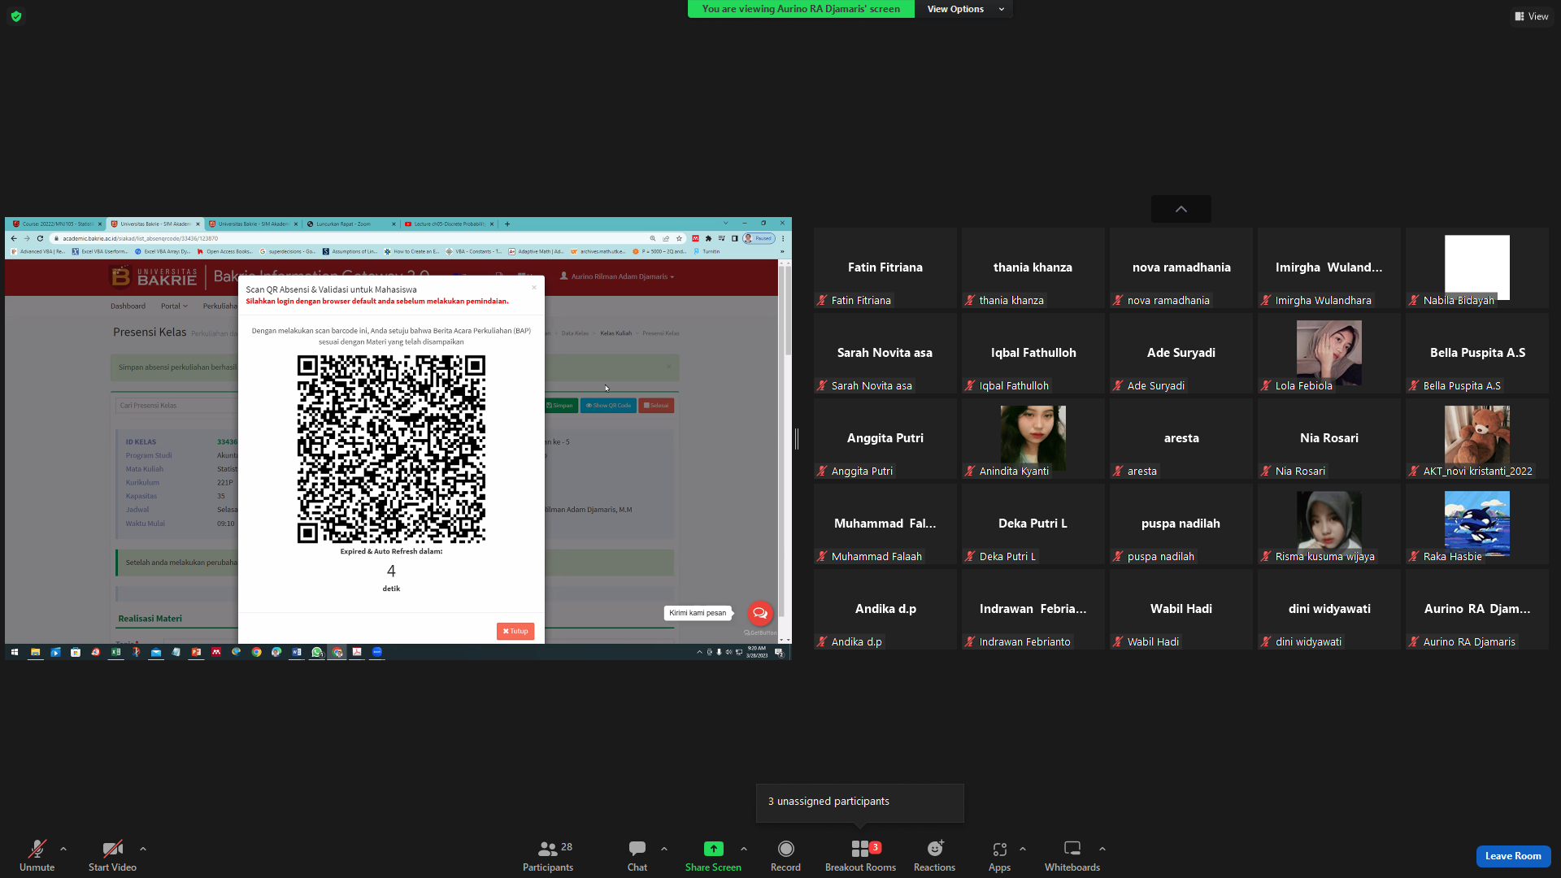Open Excel from the shared taskbar
The image size is (1561, 878).
[x=115, y=652]
